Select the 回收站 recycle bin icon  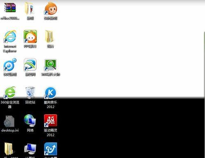(30, 93)
